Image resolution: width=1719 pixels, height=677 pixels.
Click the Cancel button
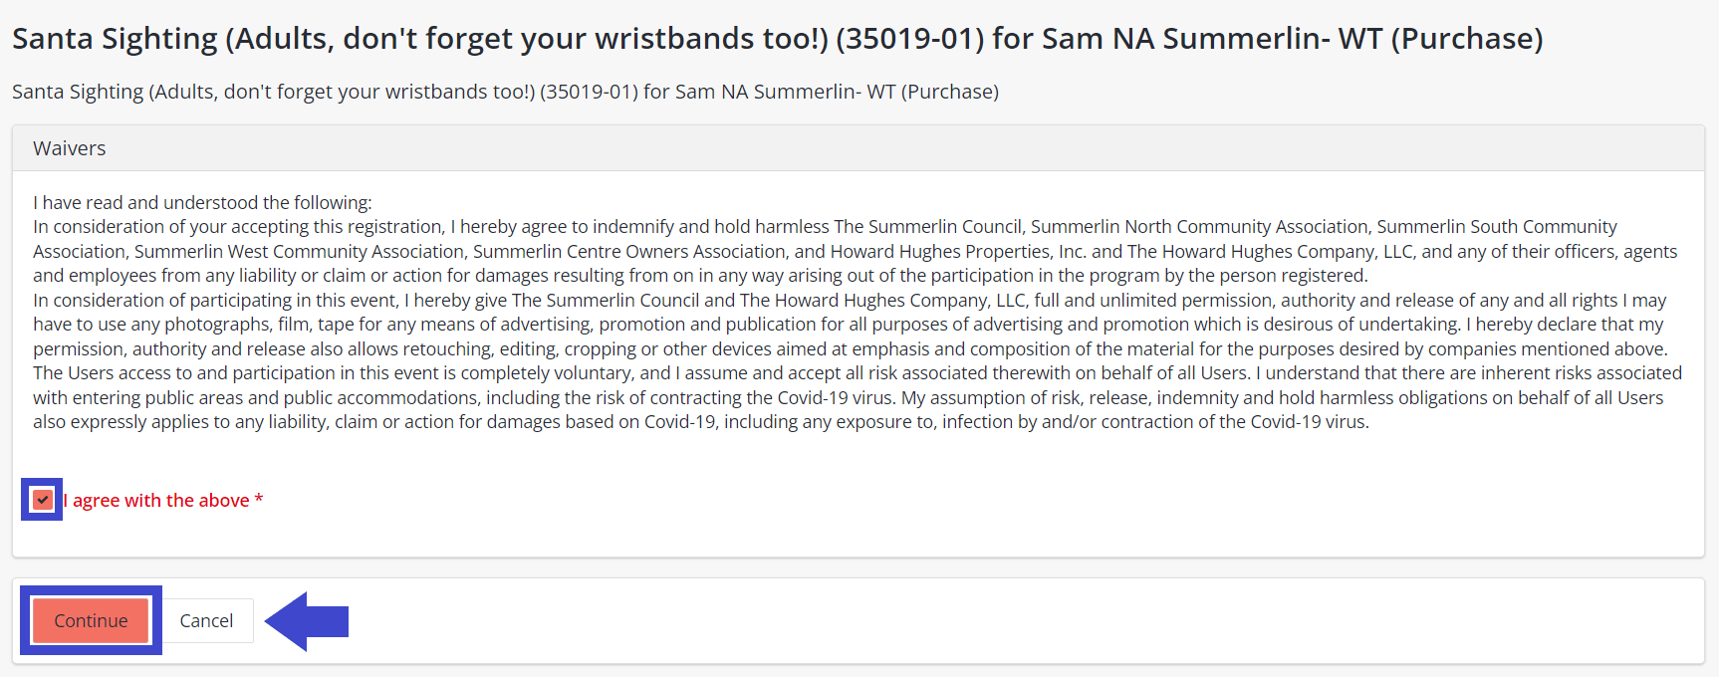pyautogui.click(x=206, y=620)
